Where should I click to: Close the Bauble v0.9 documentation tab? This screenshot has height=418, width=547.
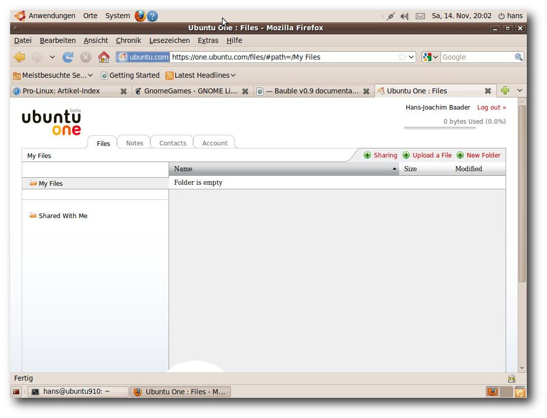[x=366, y=91]
